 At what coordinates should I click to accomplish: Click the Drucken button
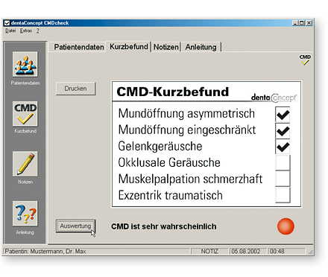pyautogui.click(x=75, y=89)
